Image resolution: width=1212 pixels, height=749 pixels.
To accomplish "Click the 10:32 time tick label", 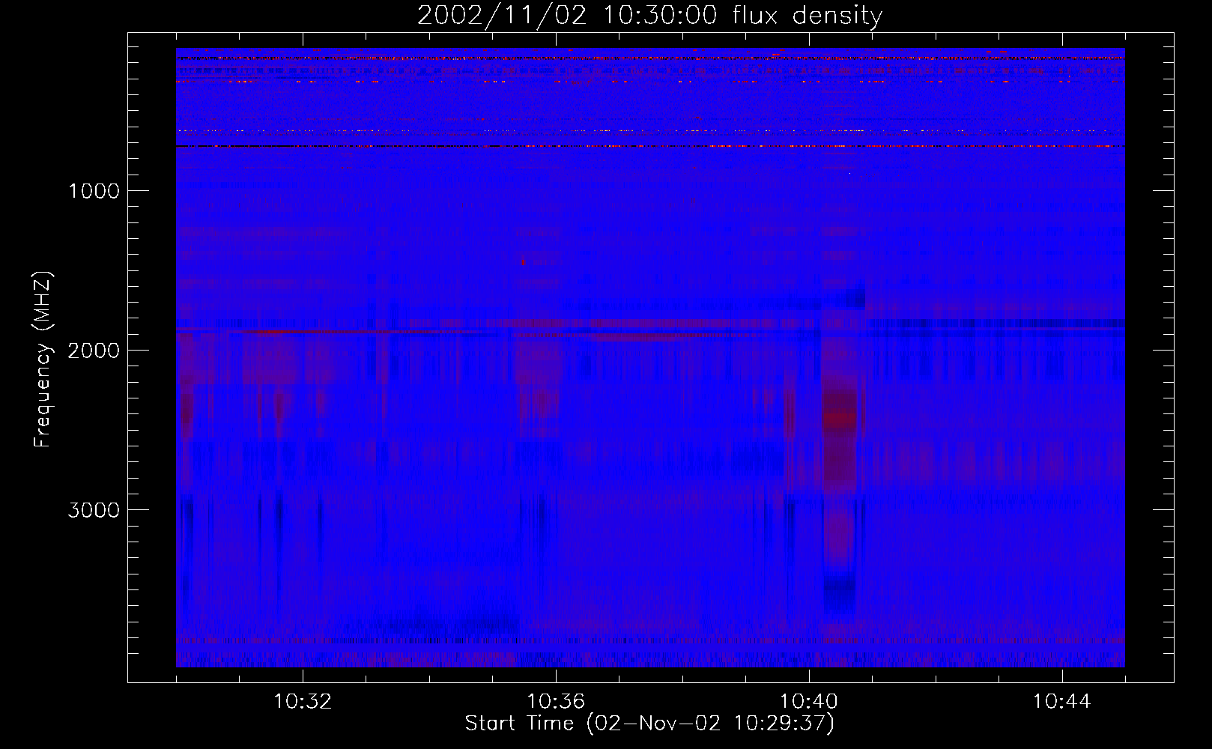I will pos(303,702).
